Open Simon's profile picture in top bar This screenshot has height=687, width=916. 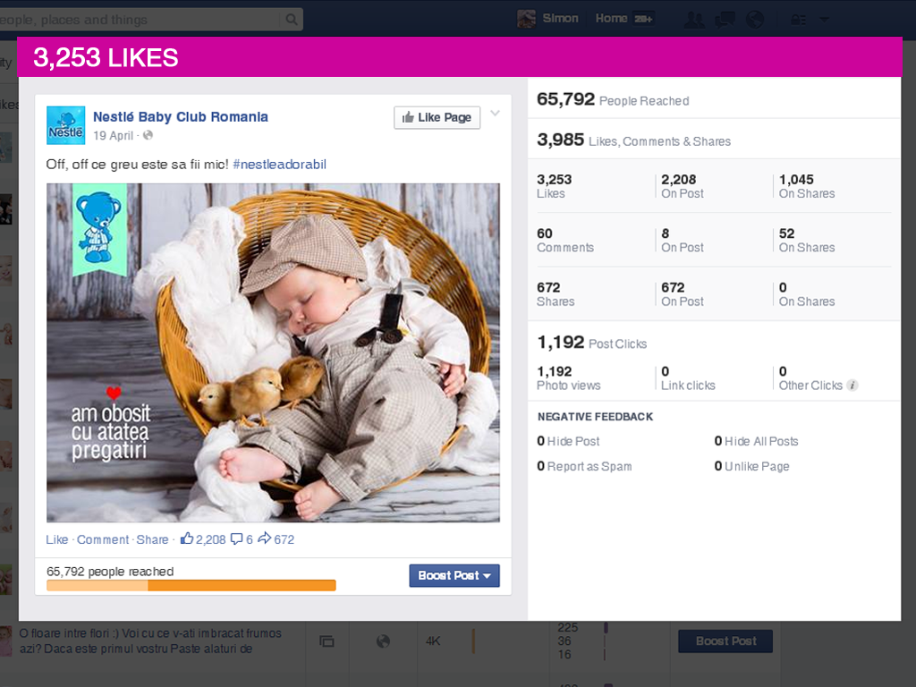[526, 19]
